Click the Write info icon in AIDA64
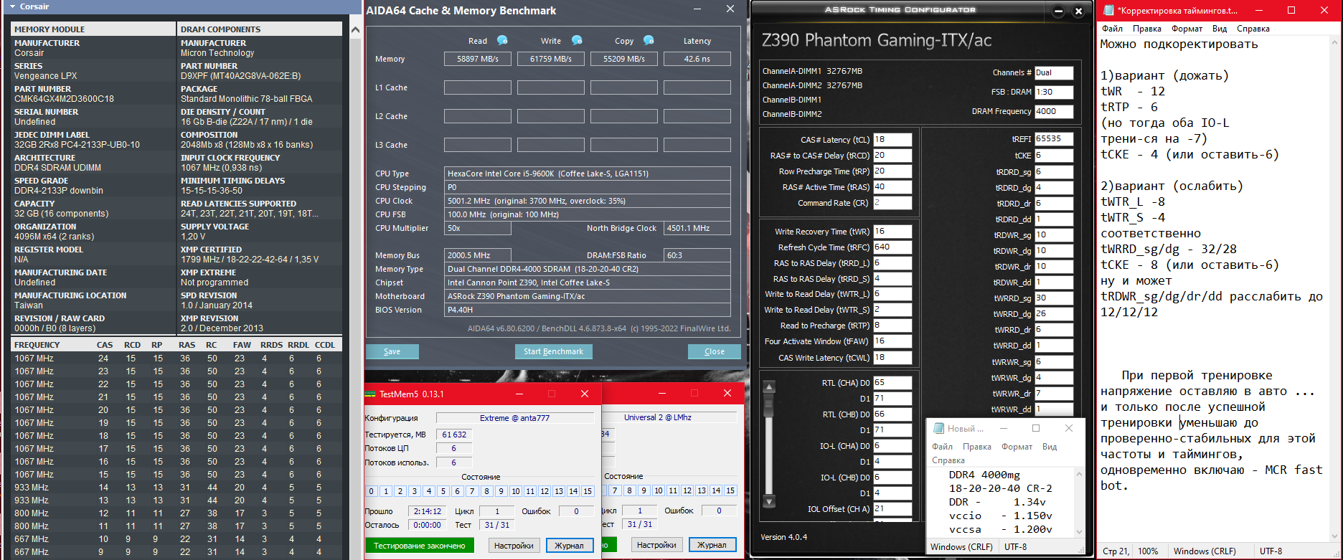Viewport: 1343px width, 560px height. pos(577,40)
